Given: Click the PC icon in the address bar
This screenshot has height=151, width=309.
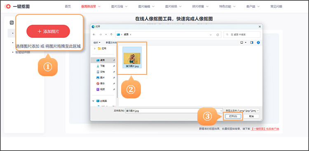Looking at the screenshot, I should 118,35.
